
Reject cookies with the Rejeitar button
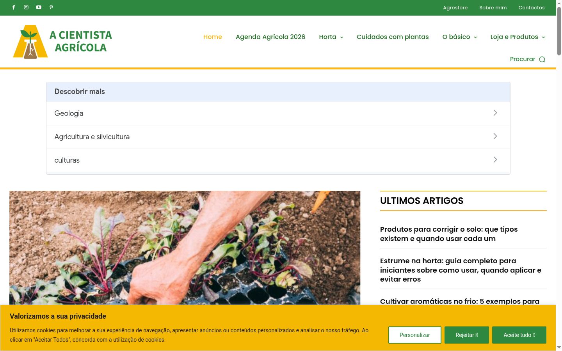467,335
